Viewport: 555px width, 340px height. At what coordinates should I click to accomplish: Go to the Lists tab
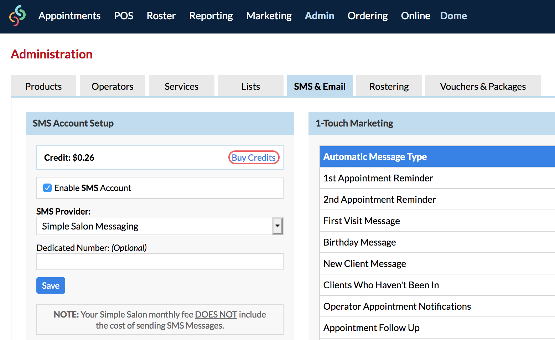(250, 86)
